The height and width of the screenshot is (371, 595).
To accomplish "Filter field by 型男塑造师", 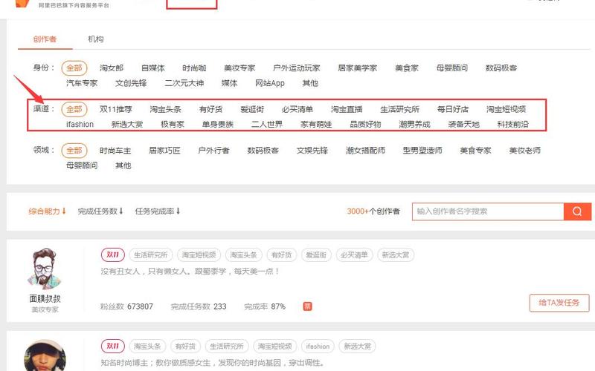I will 422,151.
